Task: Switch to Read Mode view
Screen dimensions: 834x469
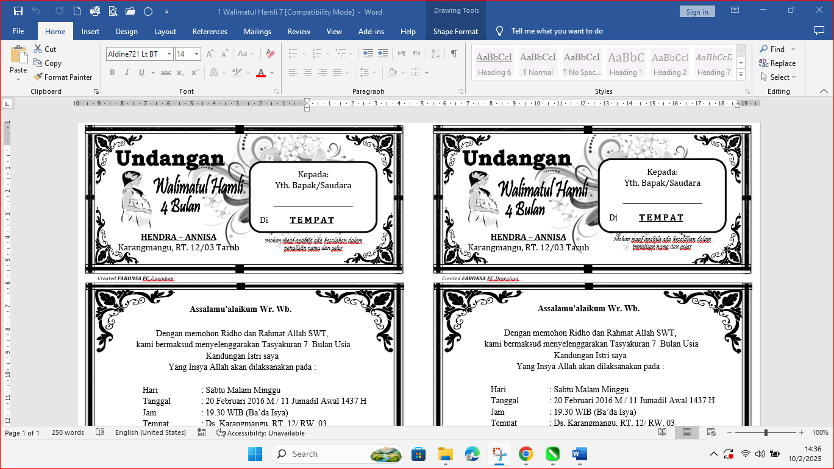Action: tap(663, 432)
